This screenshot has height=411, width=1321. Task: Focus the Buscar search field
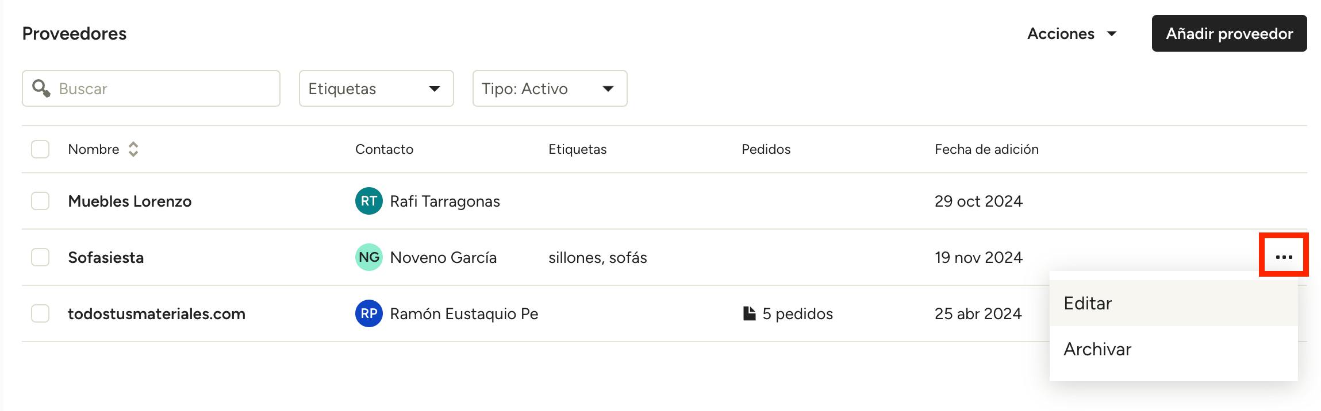pos(151,88)
